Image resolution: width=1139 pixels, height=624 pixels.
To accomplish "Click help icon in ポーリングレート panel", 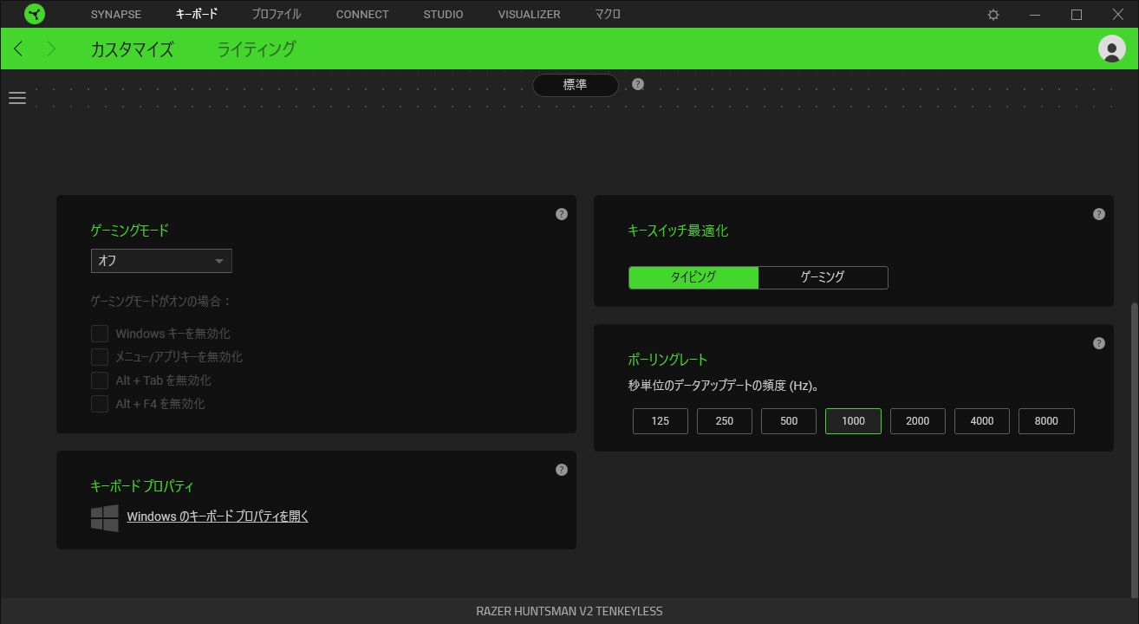I will click(1099, 343).
